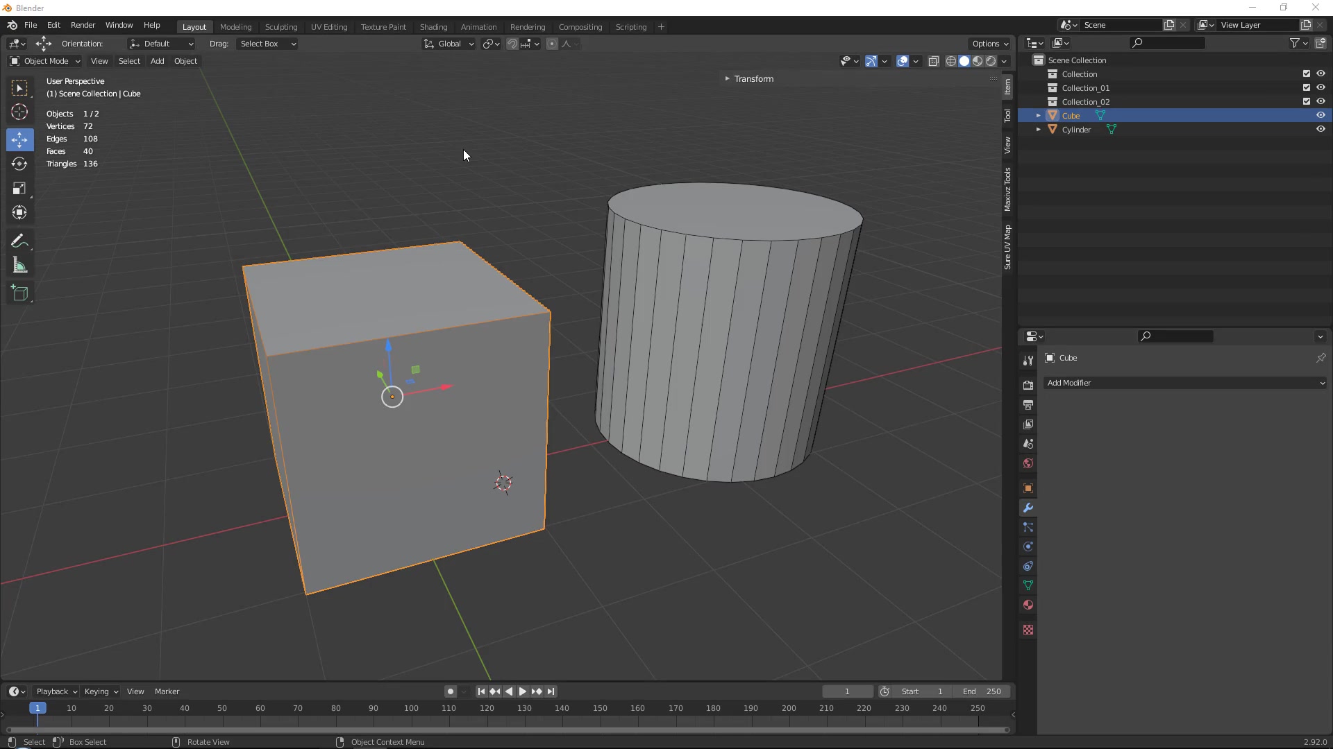Uncheck the Collection exclude checkbox
Image resolution: width=1333 pixels, height=749 pixels.
pos(1307,74)
